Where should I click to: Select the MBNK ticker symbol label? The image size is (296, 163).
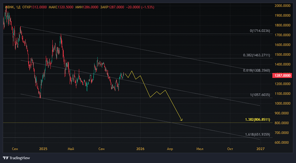pos(9,7)
